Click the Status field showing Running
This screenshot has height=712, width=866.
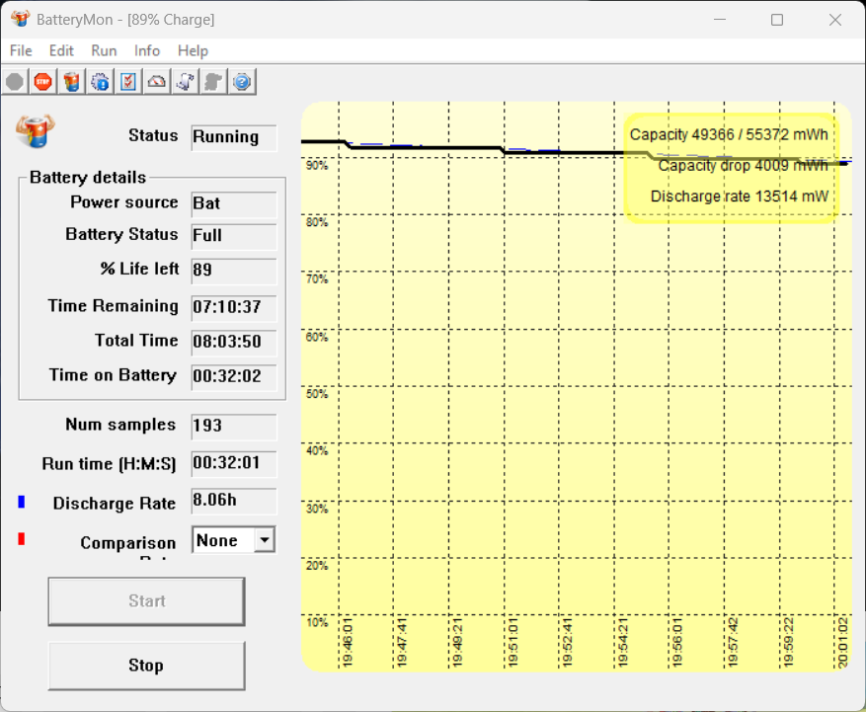click(234, 137)
